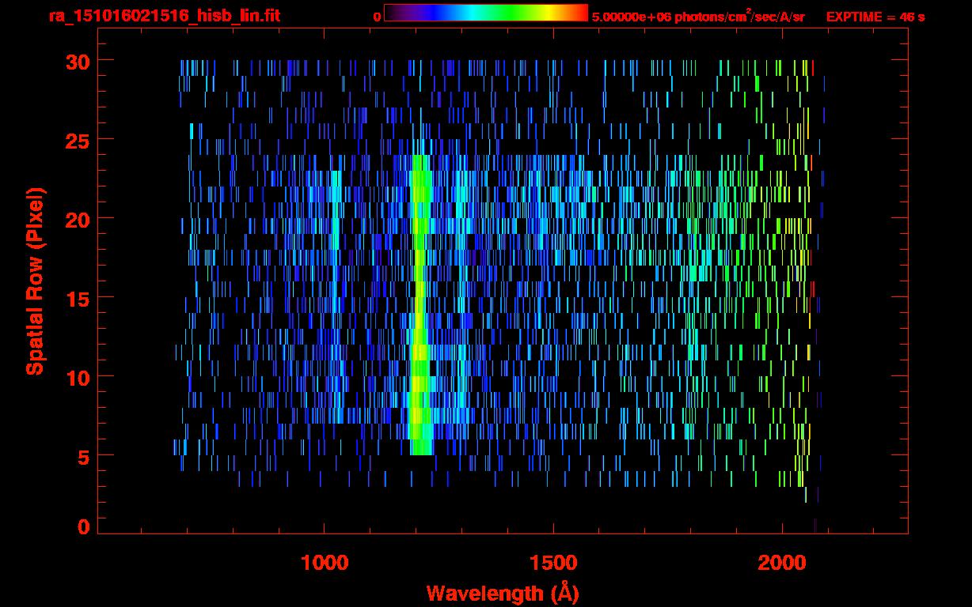Click the 1000 wavelength tick label
The width and height of the screenshot is (972, 607).
325,562
